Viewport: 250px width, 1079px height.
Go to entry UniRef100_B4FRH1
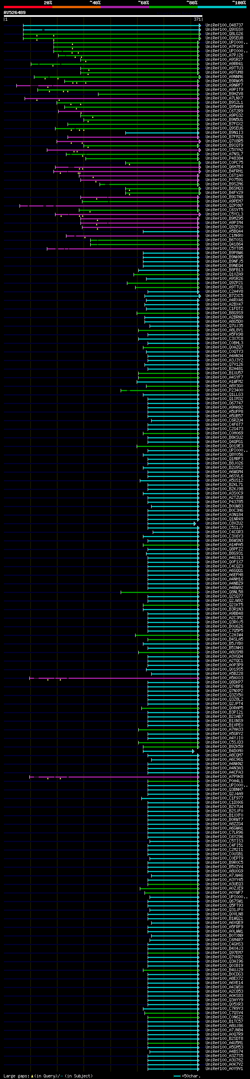pyautogui.click(x=224, y=171)
